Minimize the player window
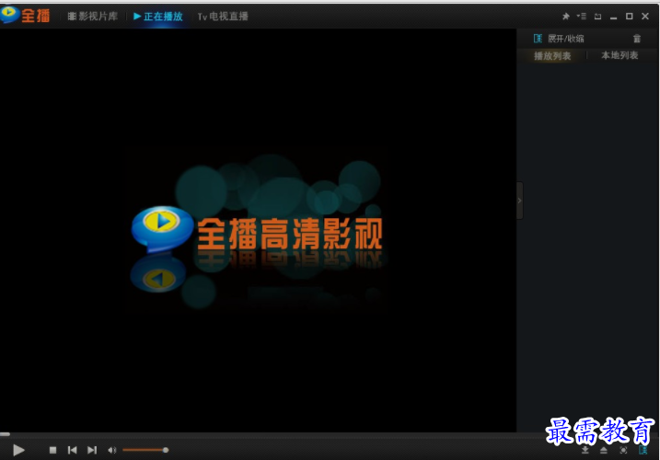Screen dimensions: 660x460 tap(614, 17)
